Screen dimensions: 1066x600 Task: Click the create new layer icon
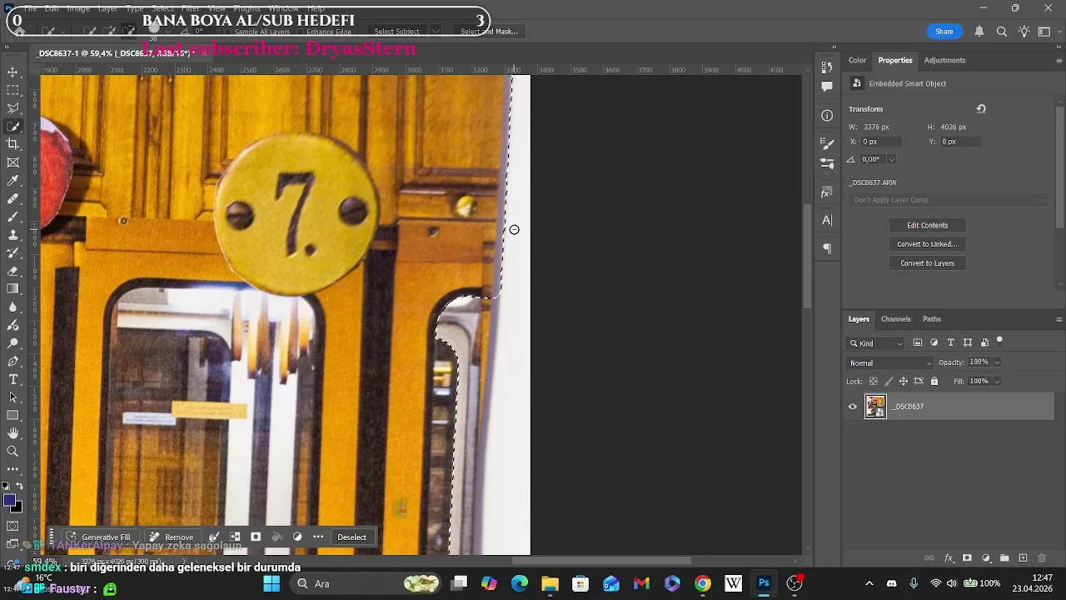coord(1023,558)
